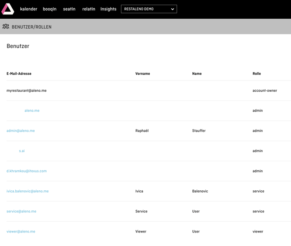Image resolution: width=291 pixels, height=246 pixels.
Task: Select the service@aleno.me link
Action: coord(21,212)
